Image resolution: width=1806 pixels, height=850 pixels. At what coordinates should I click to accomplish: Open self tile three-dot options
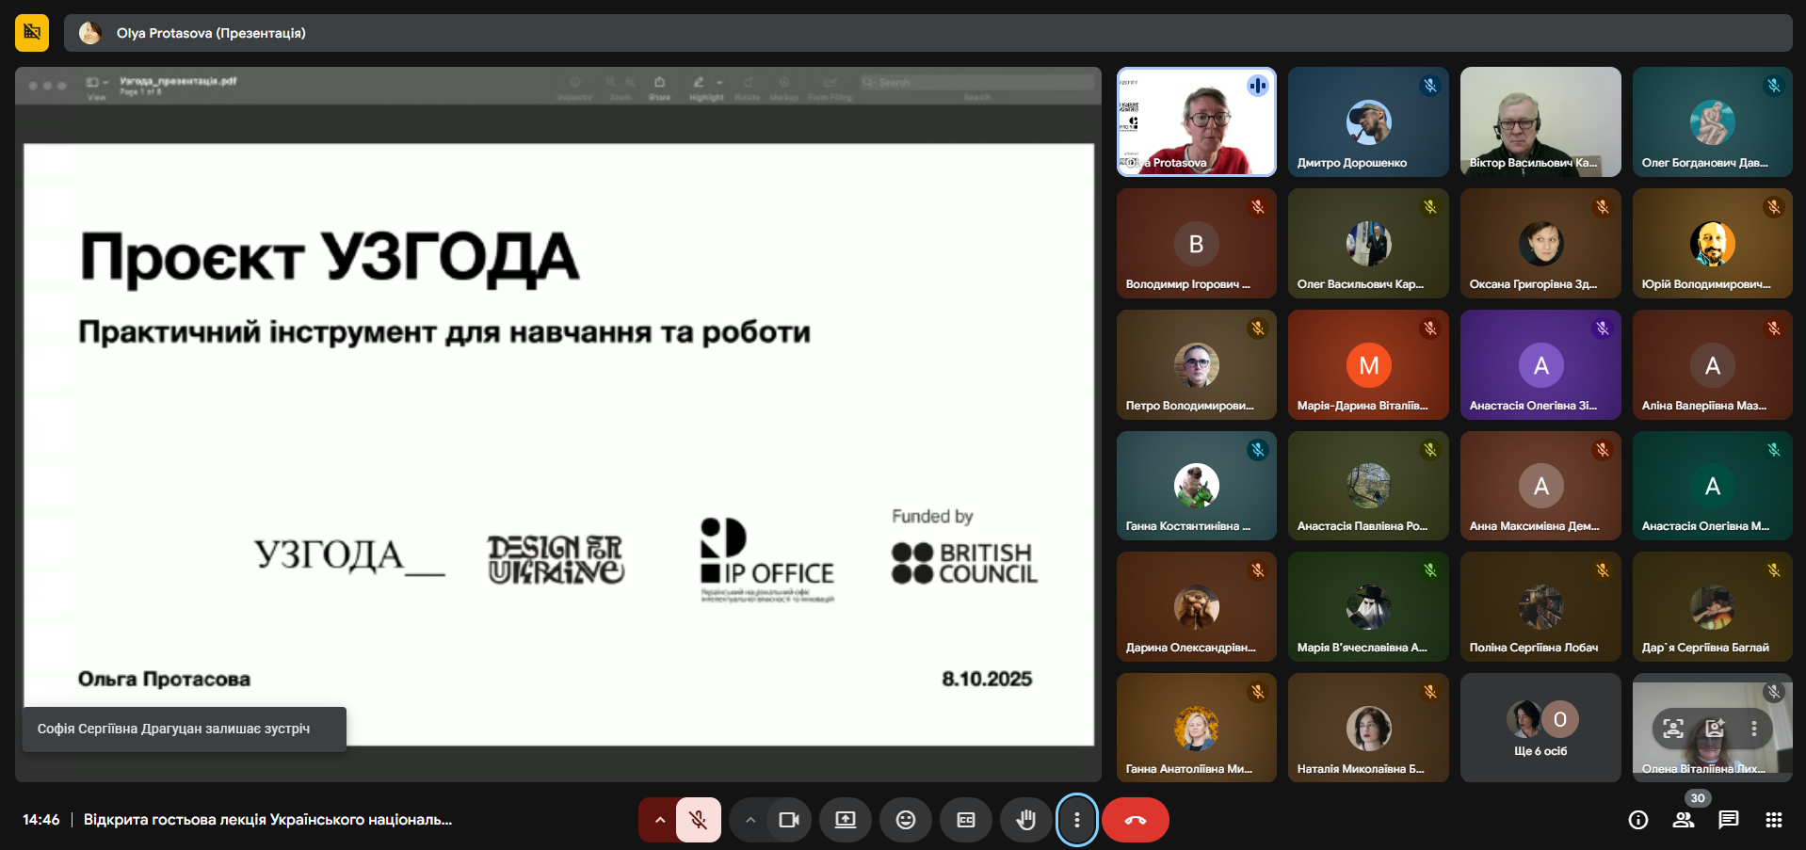coord(1753,729)
